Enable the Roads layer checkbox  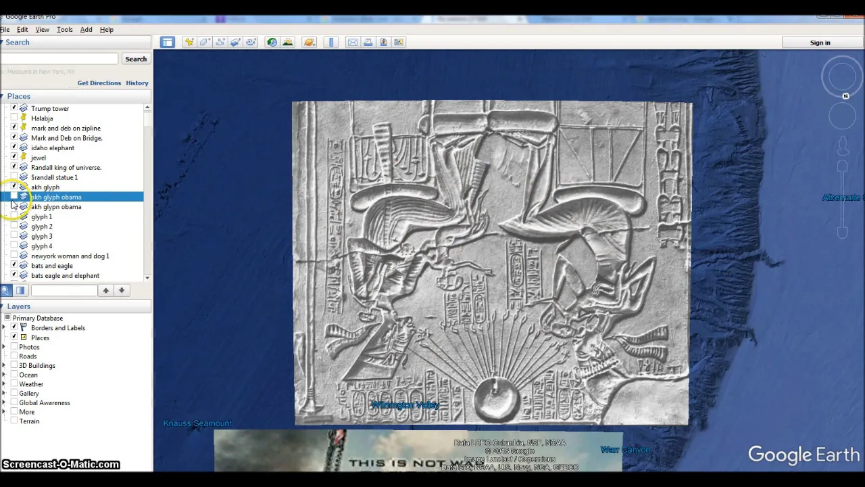(x=14, y=356)
